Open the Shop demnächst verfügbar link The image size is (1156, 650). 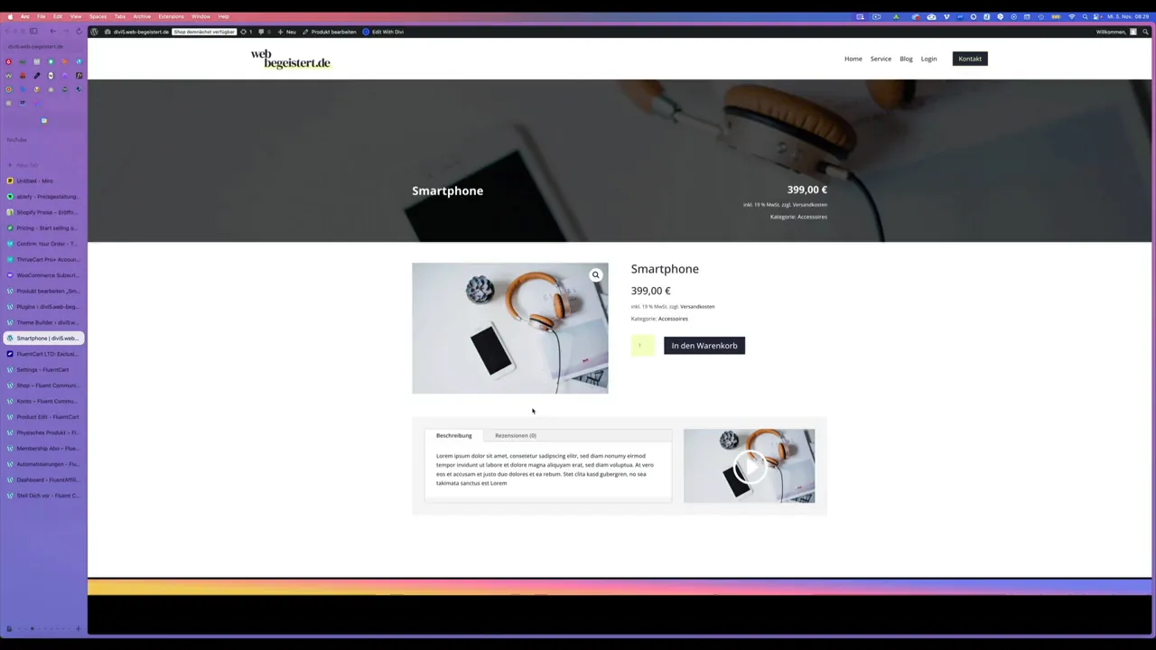204,32
